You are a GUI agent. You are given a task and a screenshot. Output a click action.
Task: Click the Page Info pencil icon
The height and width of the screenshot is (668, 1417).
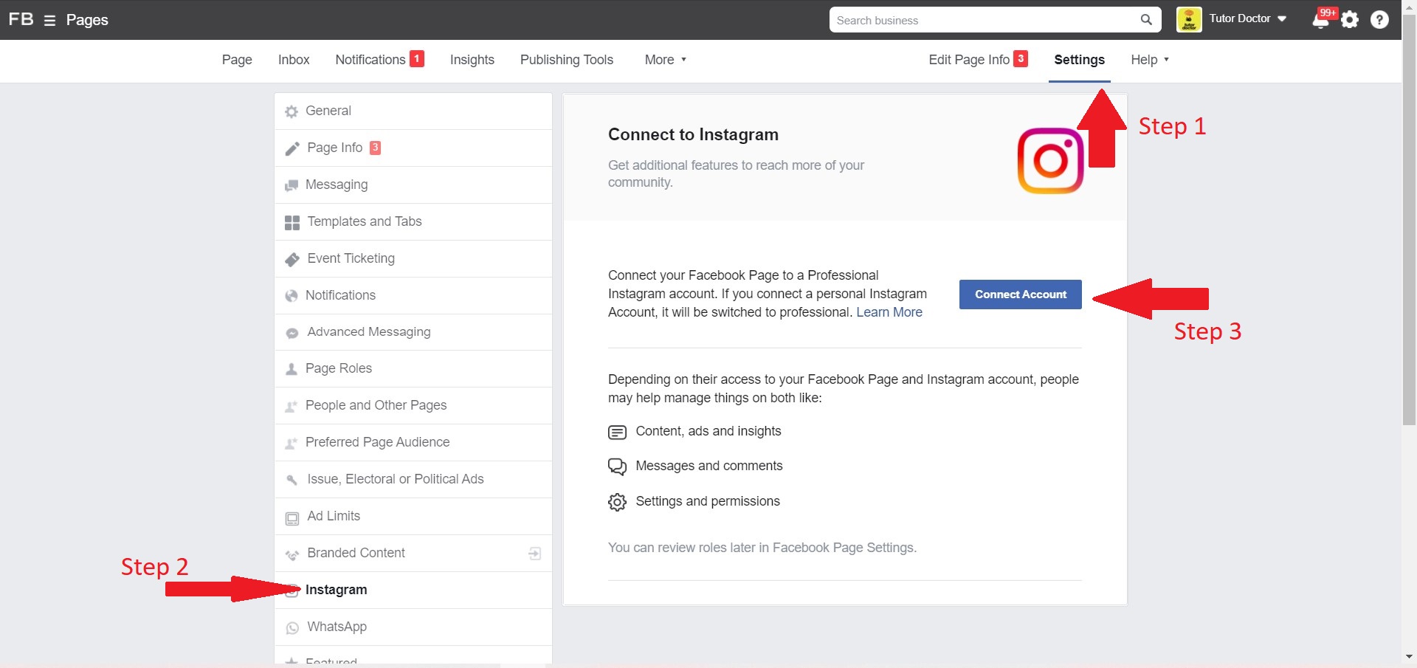click(x=292, y=148)
